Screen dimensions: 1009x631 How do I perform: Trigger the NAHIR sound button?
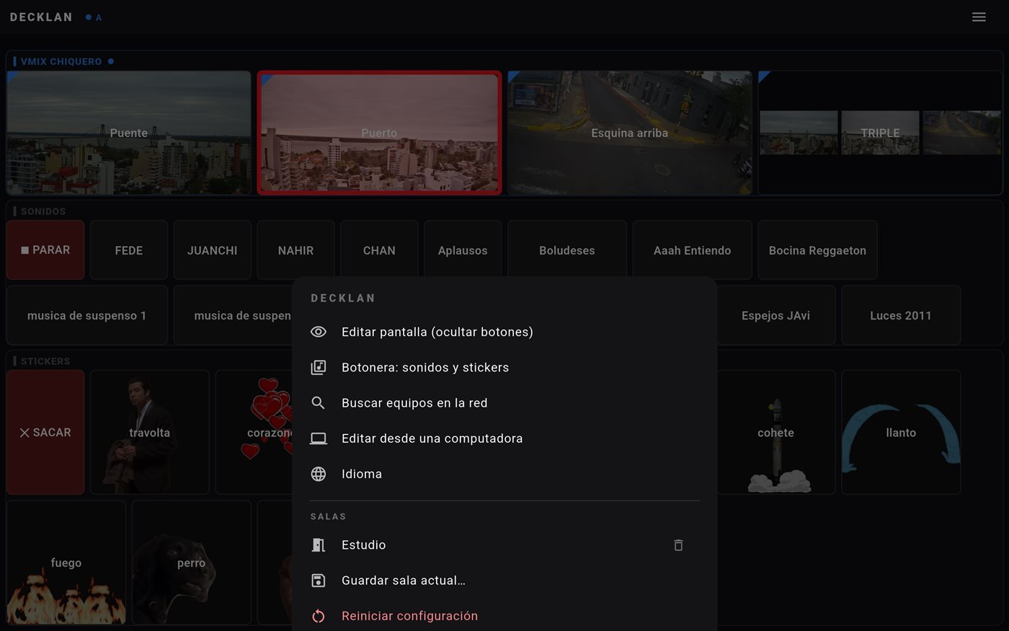coord(295,250)
